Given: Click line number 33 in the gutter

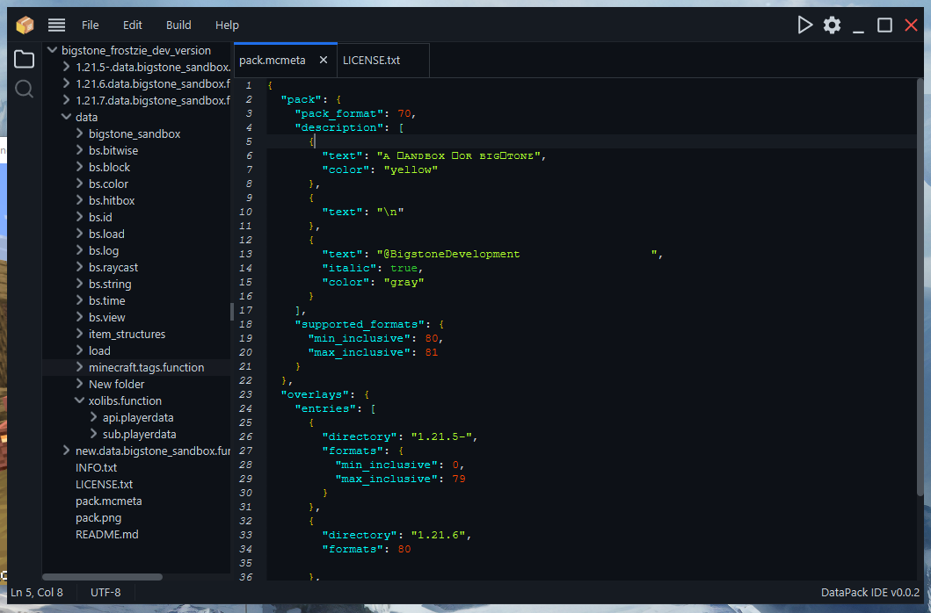Looking at the screenshot, I should (x=246, y=535).
